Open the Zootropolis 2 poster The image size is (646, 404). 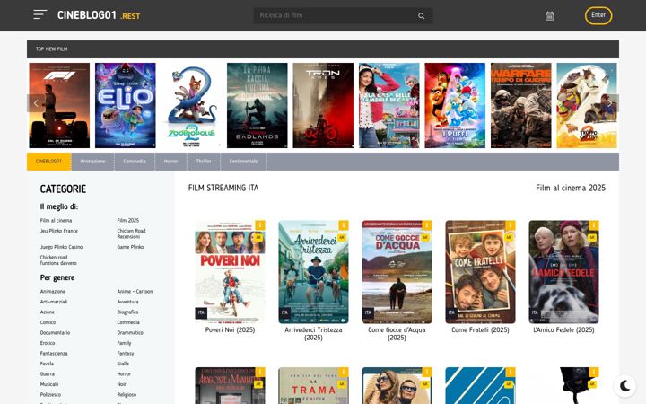click(x=191, y=105)
